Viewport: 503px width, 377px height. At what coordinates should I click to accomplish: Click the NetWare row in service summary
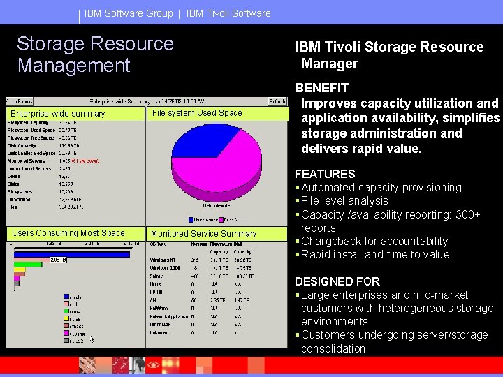(196, 309)
